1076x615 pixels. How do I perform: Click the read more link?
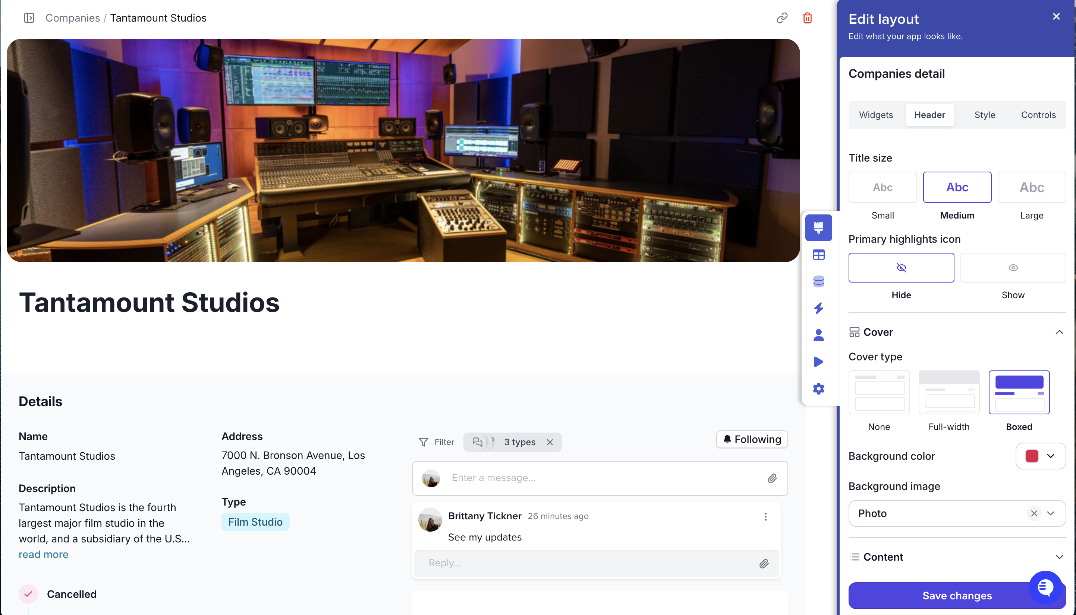(43, 554)
